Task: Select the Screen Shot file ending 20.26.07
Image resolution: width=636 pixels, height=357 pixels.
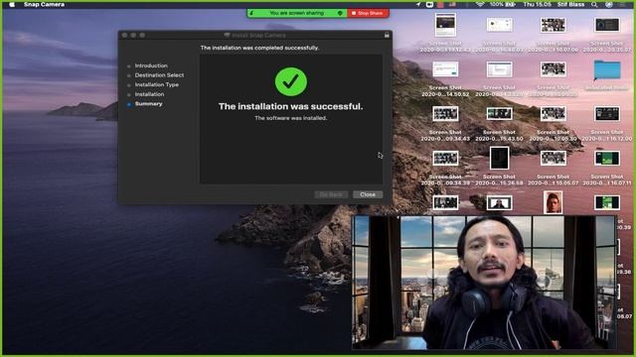Action: 607,25
